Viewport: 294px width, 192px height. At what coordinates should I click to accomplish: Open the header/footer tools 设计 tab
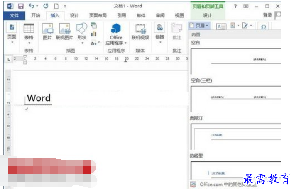point(208,15)
